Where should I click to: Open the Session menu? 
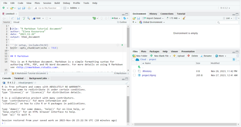(x=47, y=3)
